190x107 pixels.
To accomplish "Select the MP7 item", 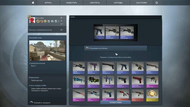I will [x=108, y=82].
